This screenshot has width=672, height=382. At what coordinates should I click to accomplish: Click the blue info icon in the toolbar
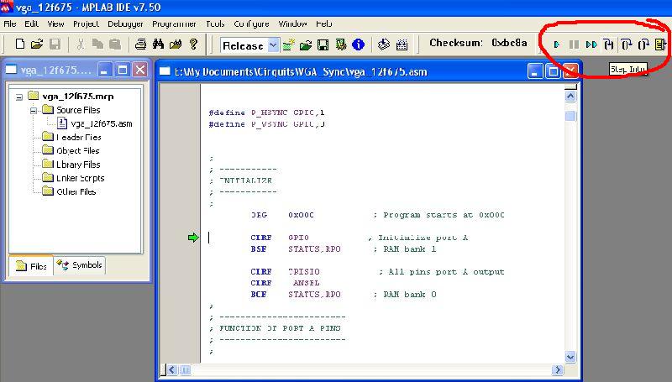[x=358, y=44]
